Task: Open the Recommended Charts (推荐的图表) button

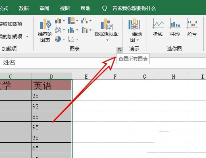Action: click(x=45, y=30)
